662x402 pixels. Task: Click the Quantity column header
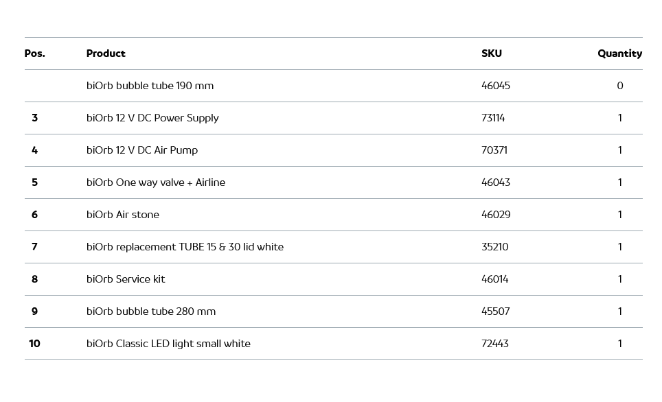(x=619, y=54)
